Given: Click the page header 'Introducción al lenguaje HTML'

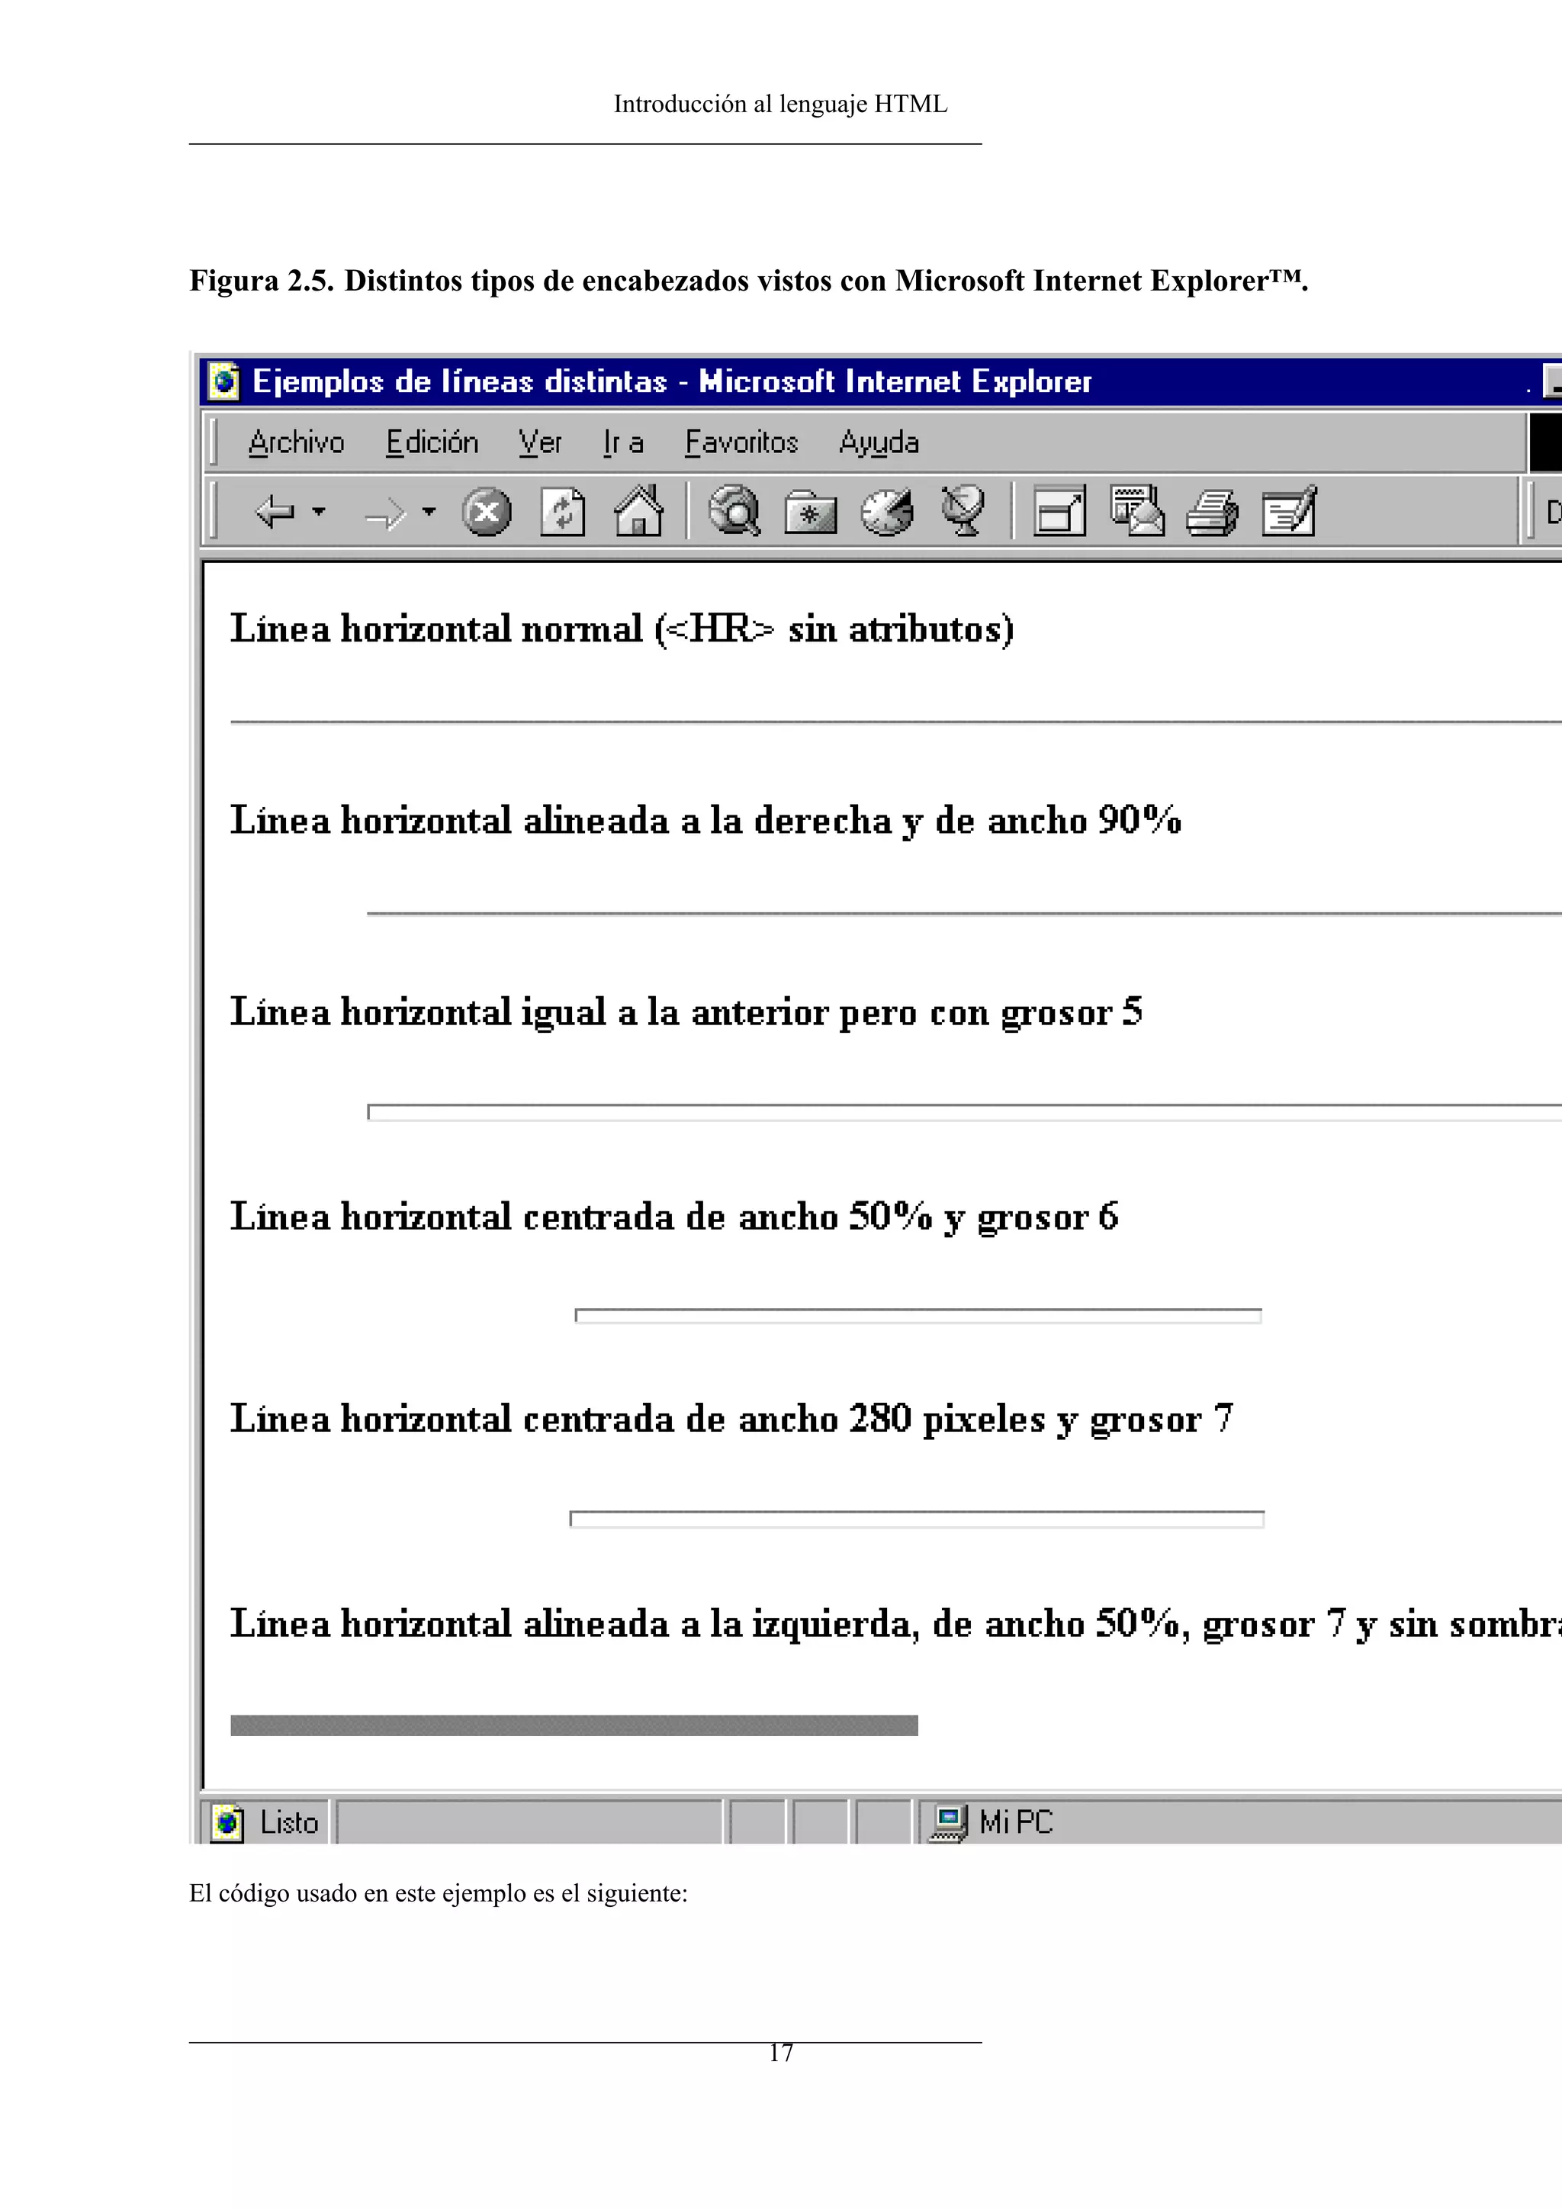Looking at the screenshot, I should click(780, 104).
